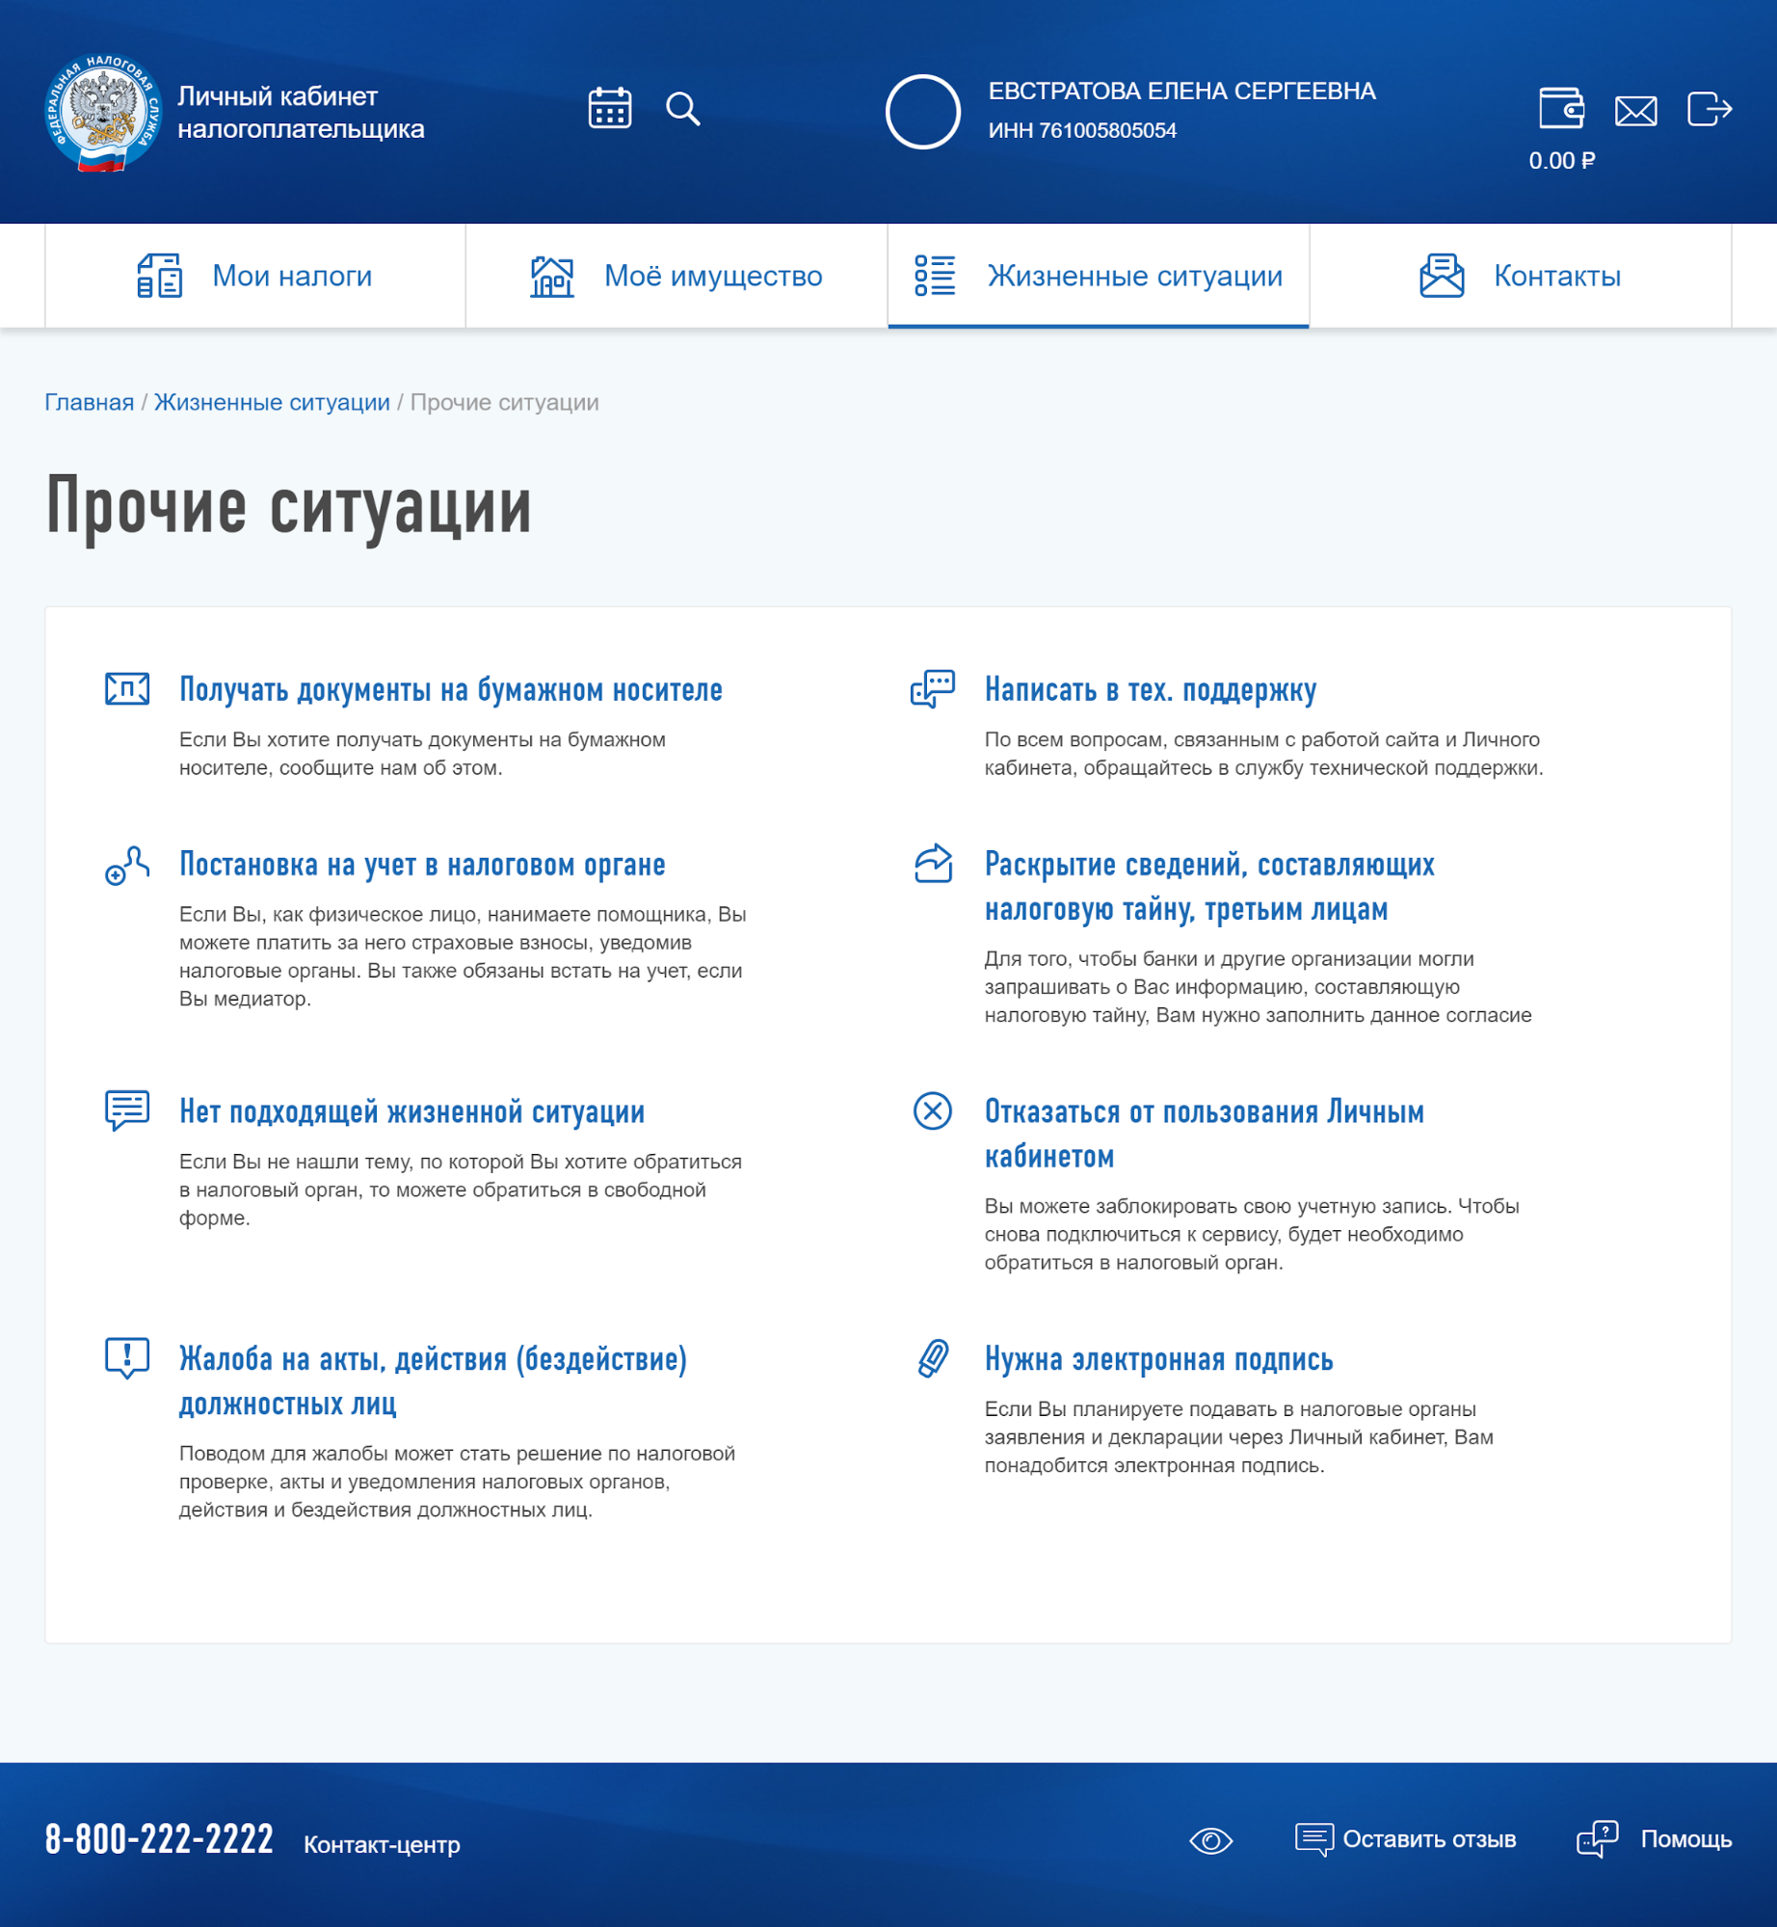Click the tech support chat icon
1777x1927 pixels.
coord(932,689)
